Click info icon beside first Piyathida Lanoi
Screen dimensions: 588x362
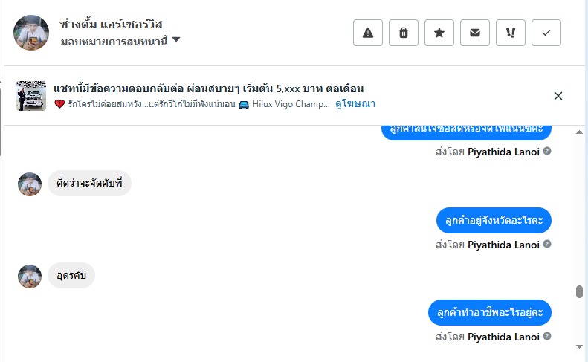tap(547, 151)
